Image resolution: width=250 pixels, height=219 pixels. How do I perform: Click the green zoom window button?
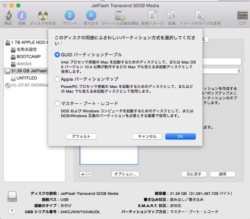click(18, 5)
